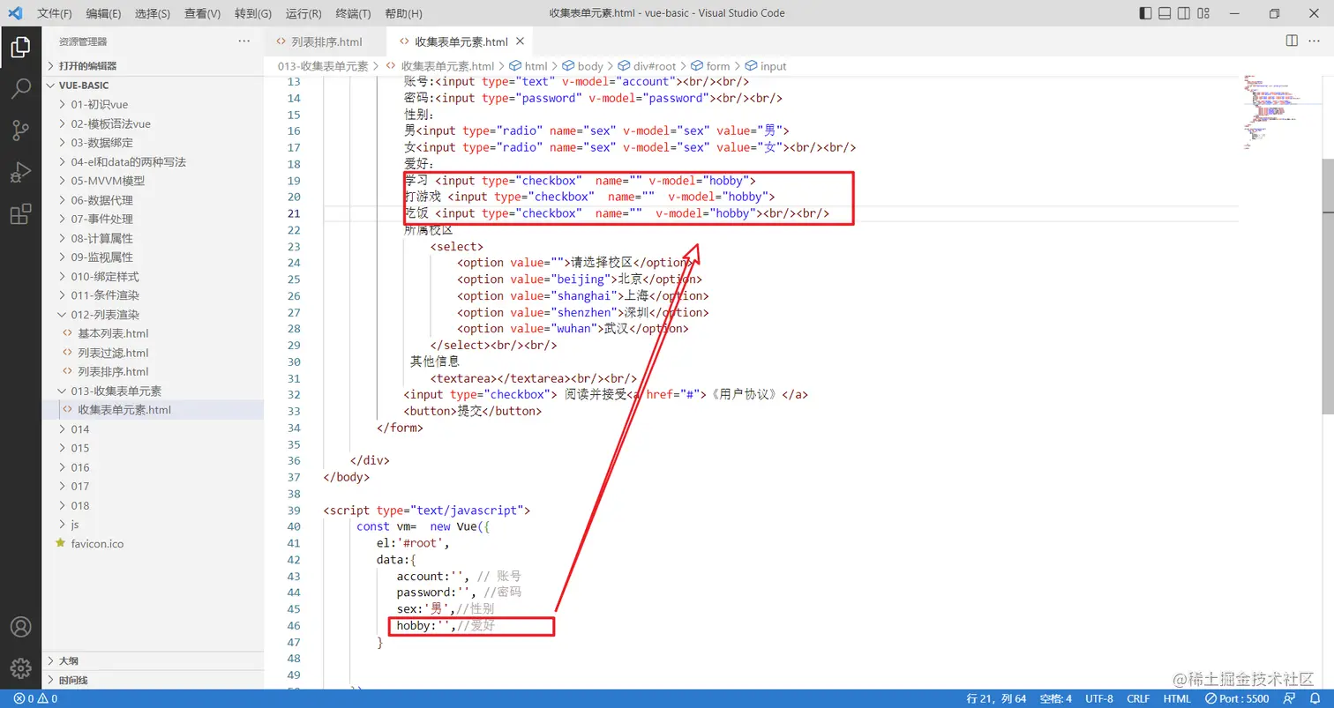Close the 收集表单元素.html tab
The height and width of the screenshot is (708, 1334).
click(x=521, y=41)
